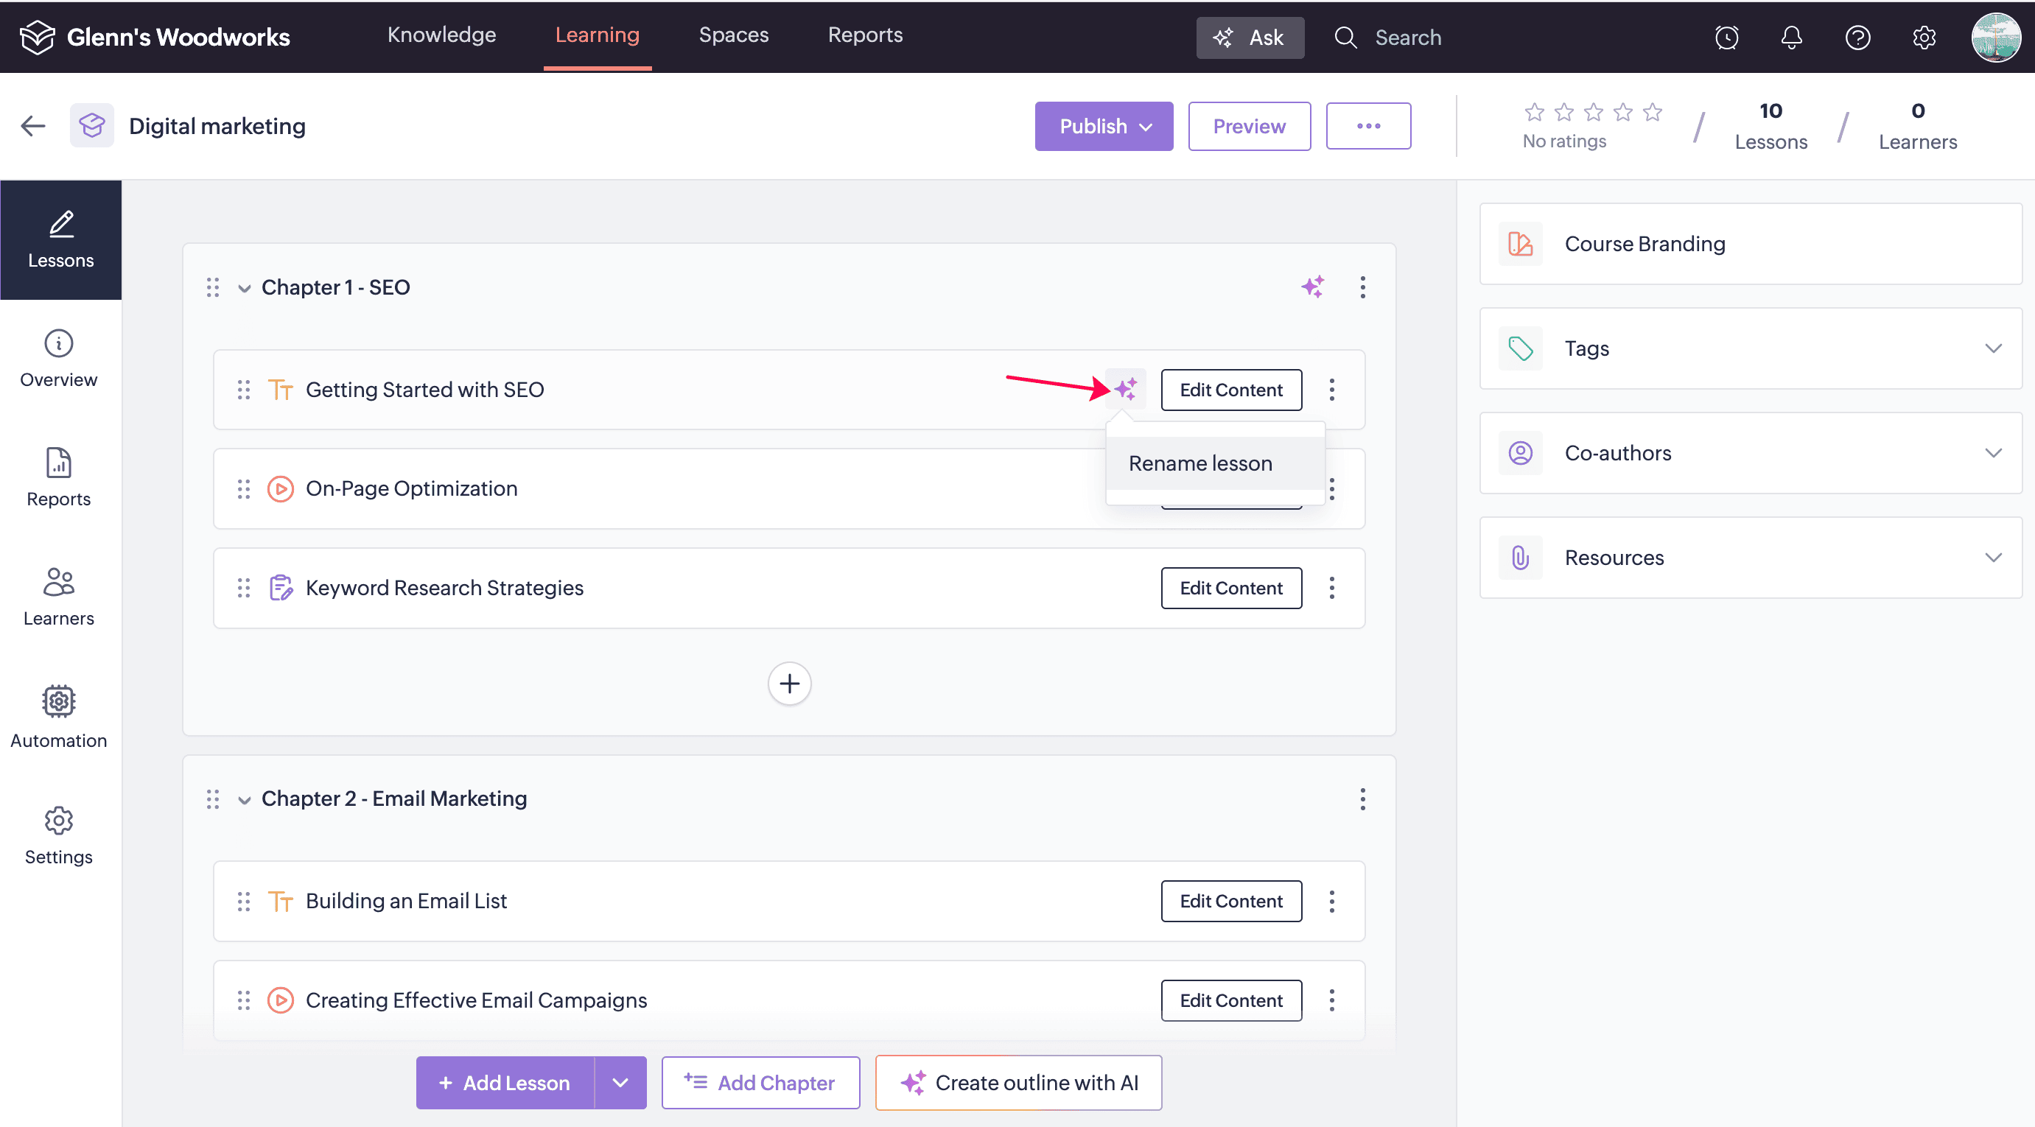
Task: Switch to the Knowledge tab
Action: [x=441, y=35]
